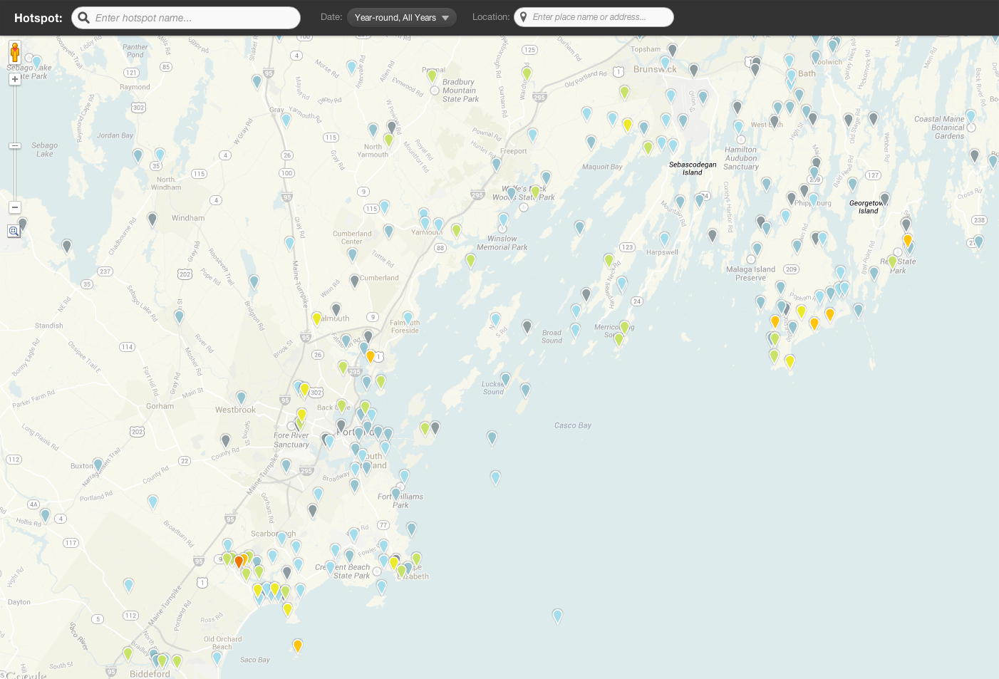Select the orange marker on Georgetown Island
The width and height of the screenshot is (999, 679).
(x=907, y=240)
